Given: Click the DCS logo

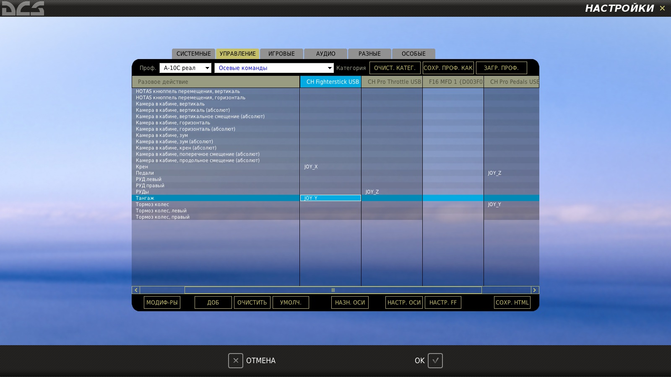Looking at the screenshot, I should [23, 8].
